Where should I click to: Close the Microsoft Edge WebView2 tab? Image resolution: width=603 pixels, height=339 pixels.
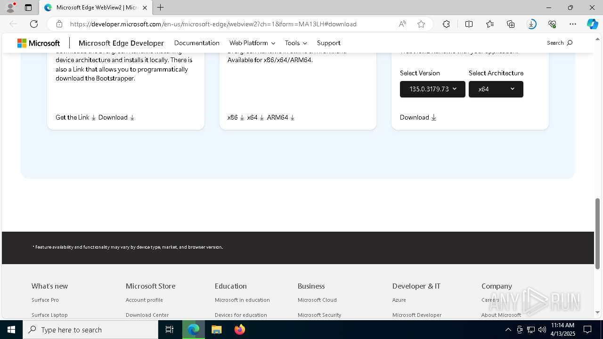[x=145, y=8]
